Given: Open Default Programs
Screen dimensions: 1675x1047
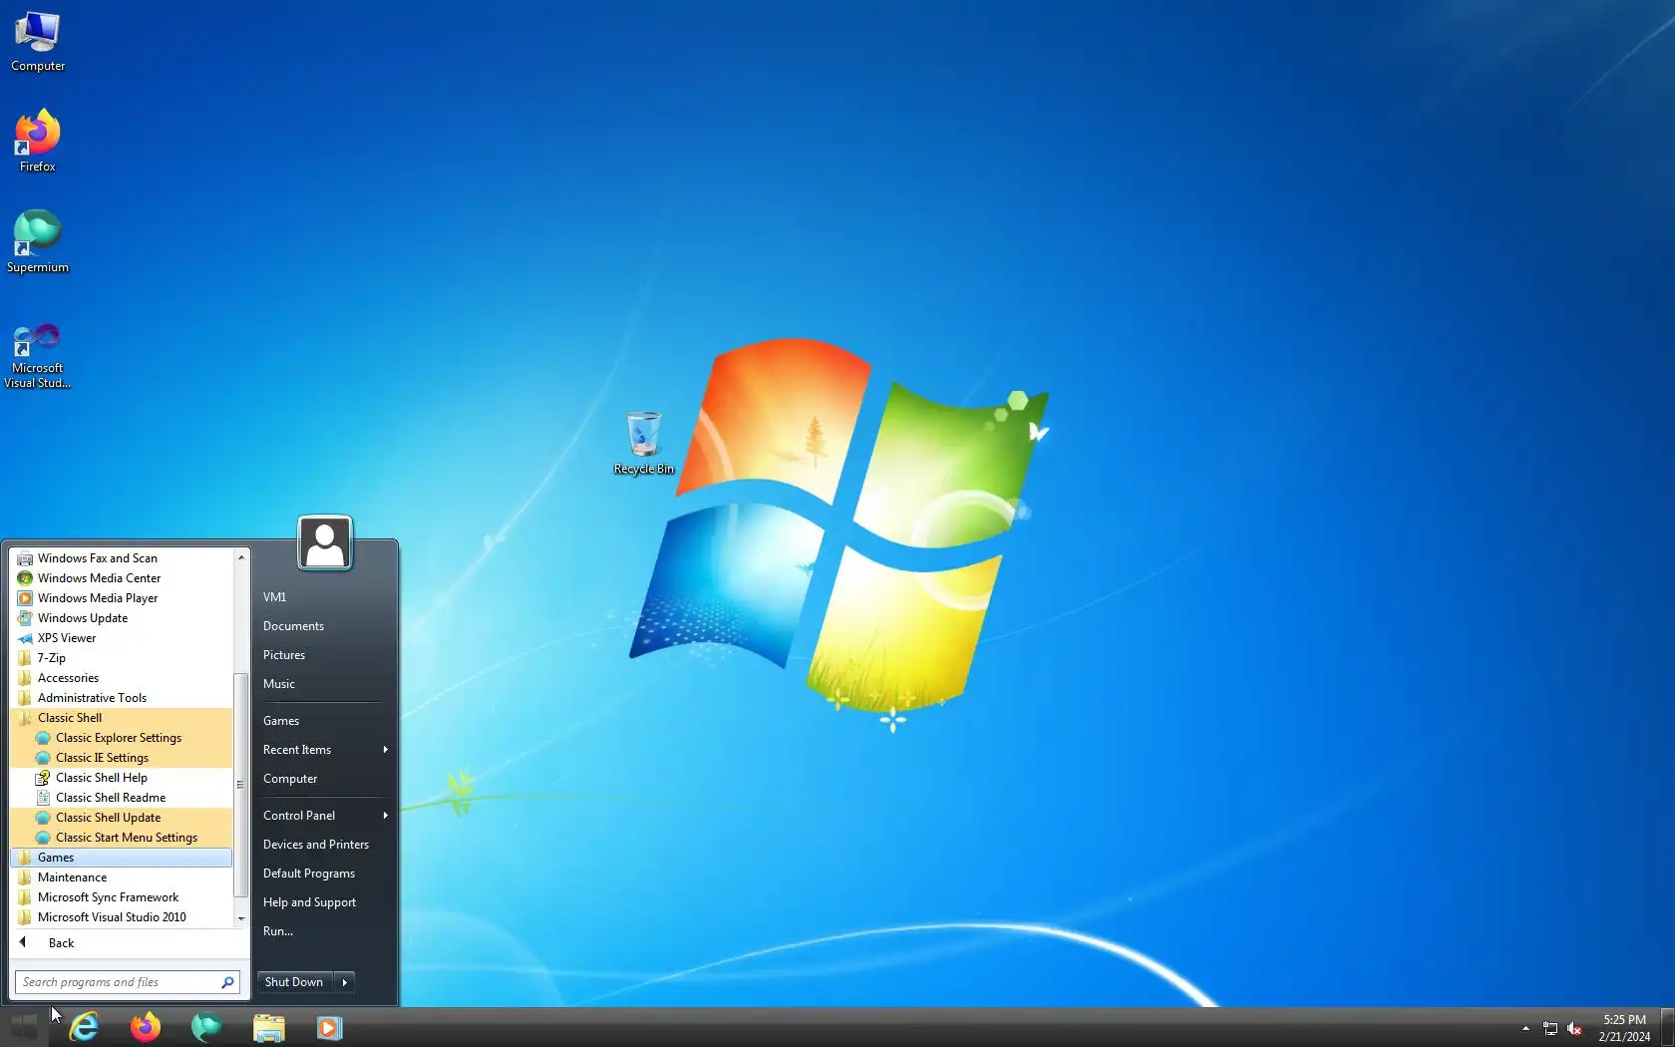Looking at the screenshot, I should 323,873.
